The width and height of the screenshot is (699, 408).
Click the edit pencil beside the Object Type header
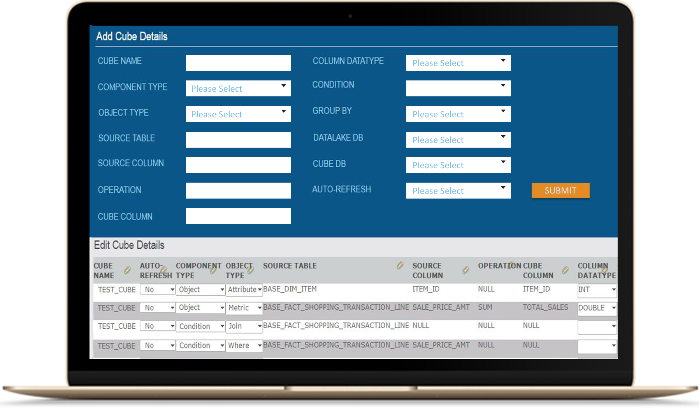tap(251, 270)
